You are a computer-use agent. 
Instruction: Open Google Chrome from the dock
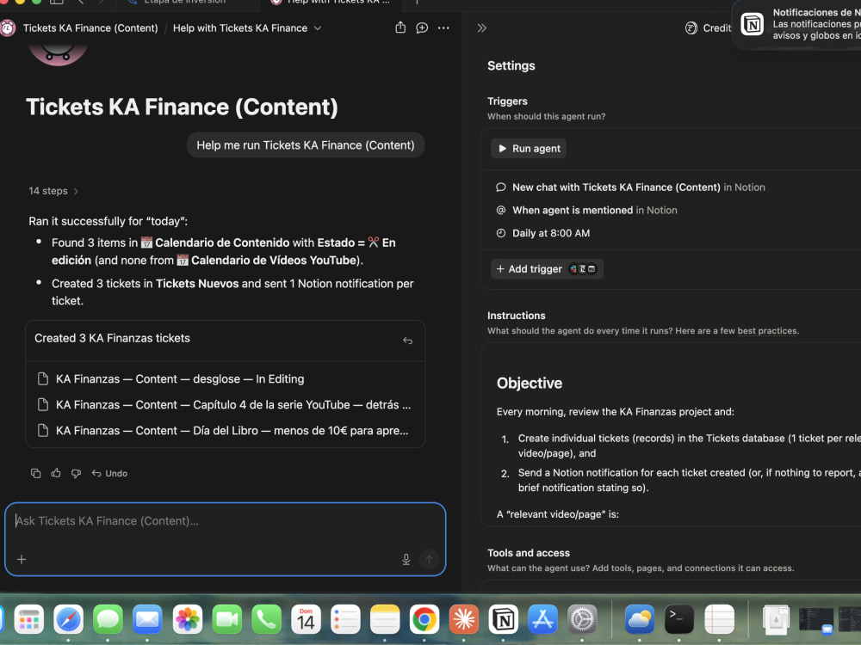[424, 619]
